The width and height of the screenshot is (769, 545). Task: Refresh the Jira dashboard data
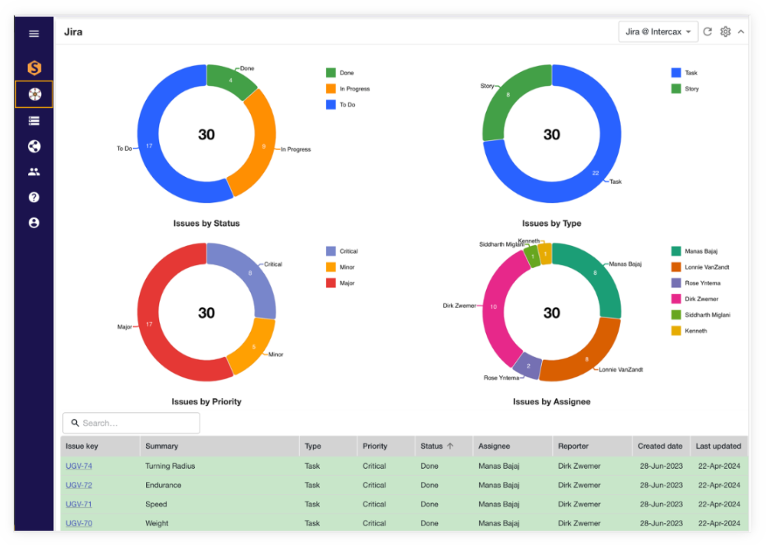coord(707,32)
